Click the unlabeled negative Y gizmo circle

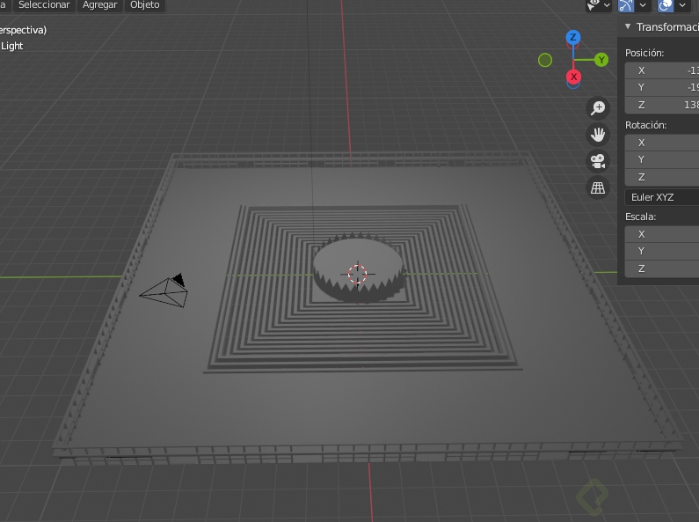545,60
